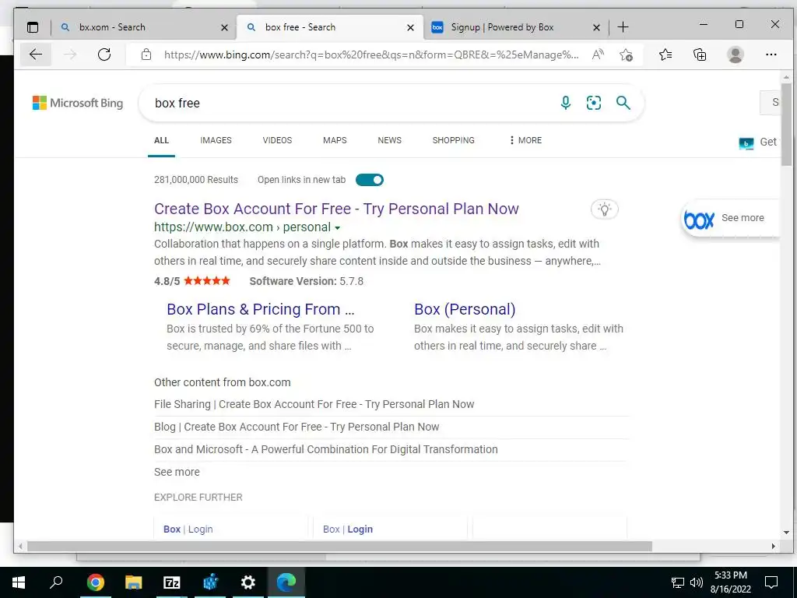Expand See more under Other content
This screenshot has height=598, width=797.
[x=177, y=472]
